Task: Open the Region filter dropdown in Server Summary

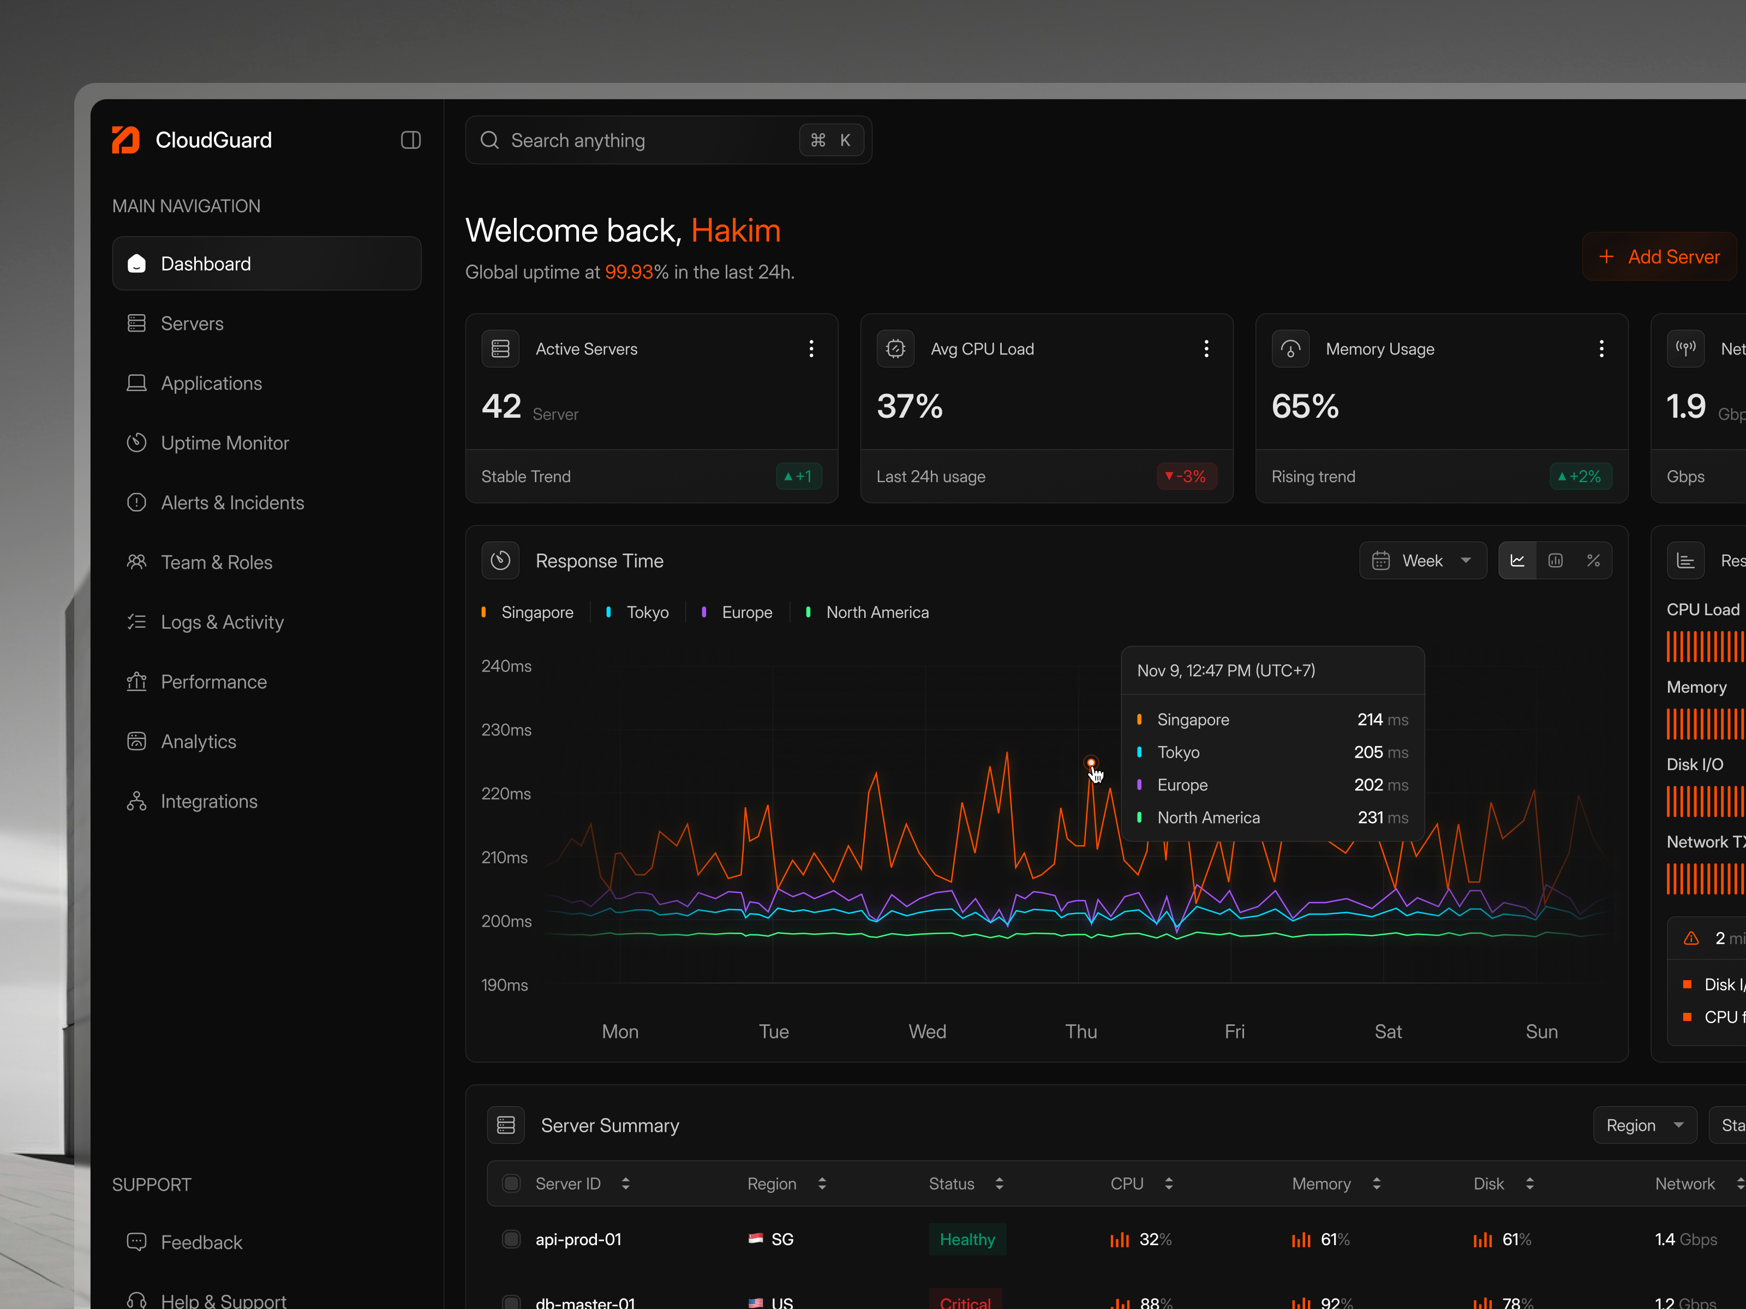Action: coord(1645,1124)
